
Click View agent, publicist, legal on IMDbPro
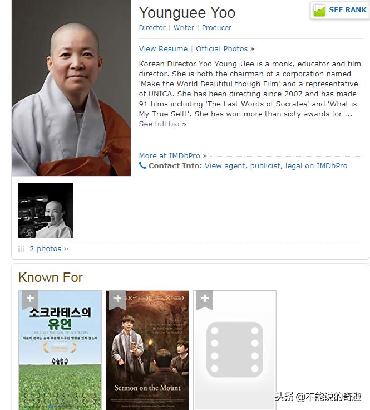pos(276,166)
